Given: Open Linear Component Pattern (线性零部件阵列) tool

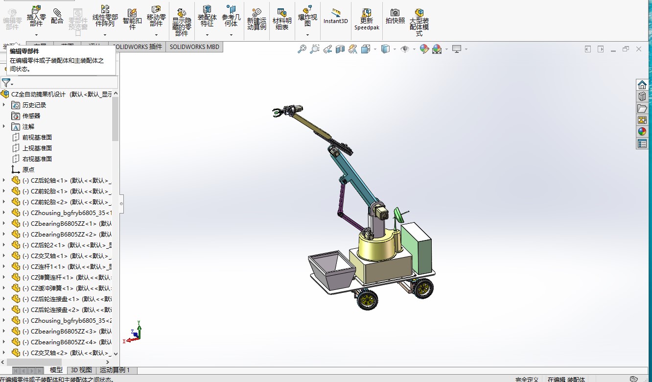Looking at the screenshot, I should (105, 16).
